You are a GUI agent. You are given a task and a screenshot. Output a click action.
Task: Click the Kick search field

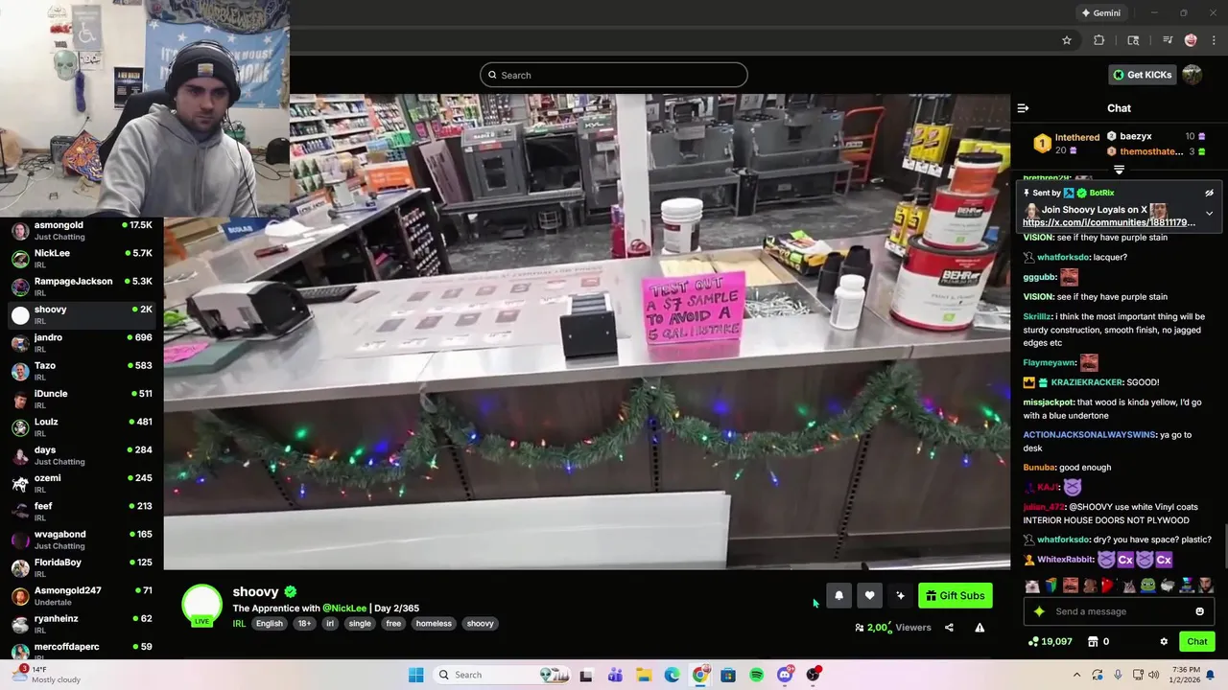click(x=614, y=75)
